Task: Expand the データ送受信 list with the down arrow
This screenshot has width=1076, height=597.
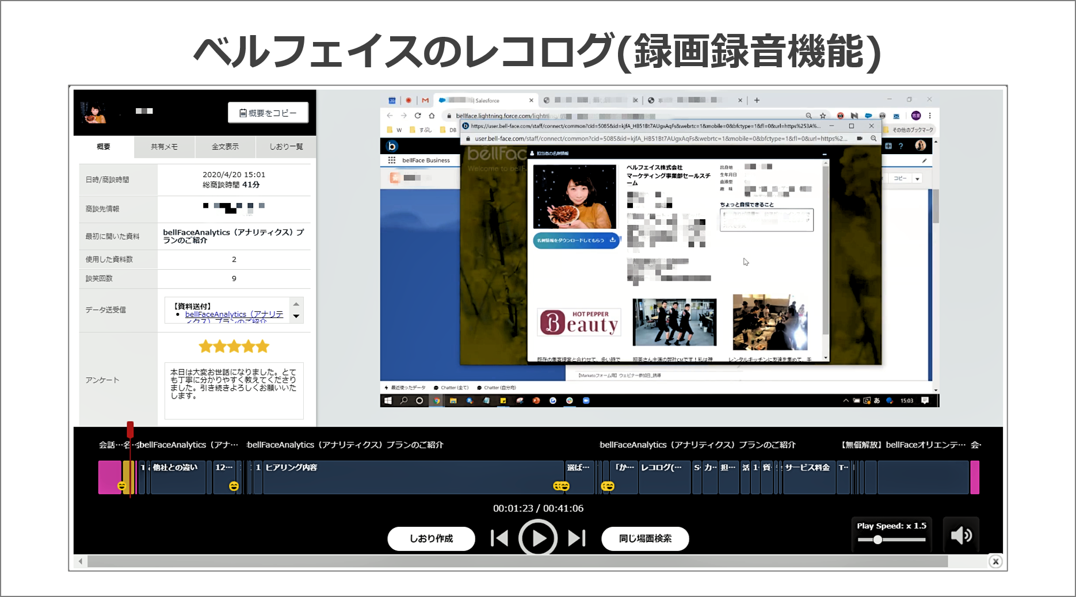Action: [296, 317]
